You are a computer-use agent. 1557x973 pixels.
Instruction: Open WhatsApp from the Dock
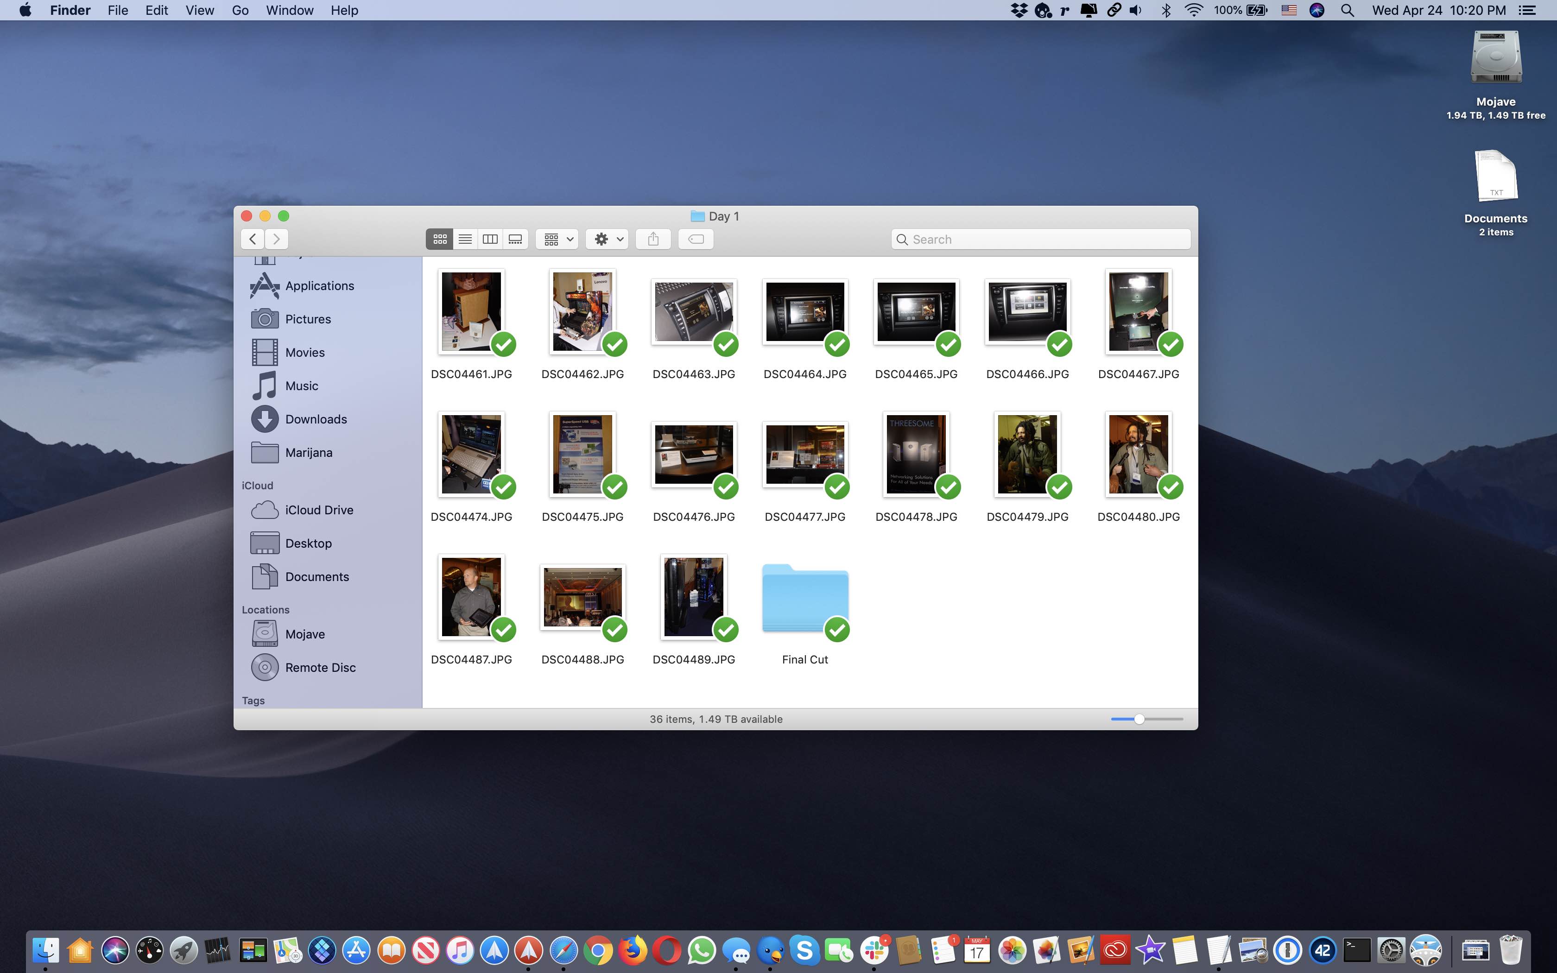701,950
